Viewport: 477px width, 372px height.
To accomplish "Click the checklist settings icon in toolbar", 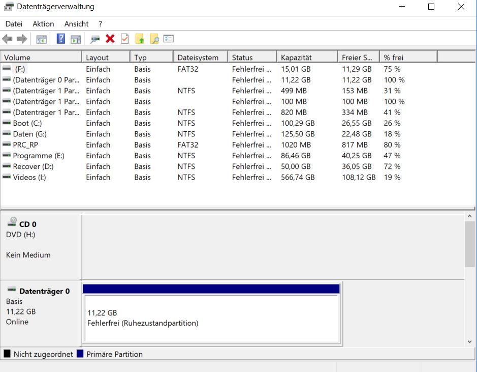I will click(169, 39).
